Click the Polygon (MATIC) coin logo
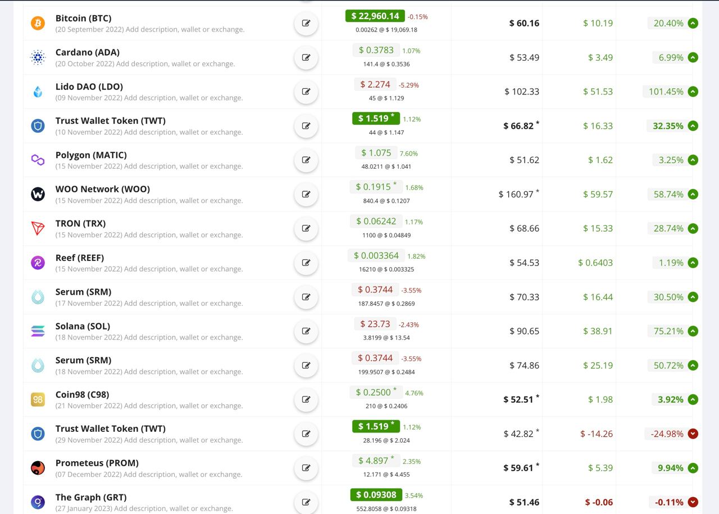Viewport: 719px width, 514px height. pos(38,160)
